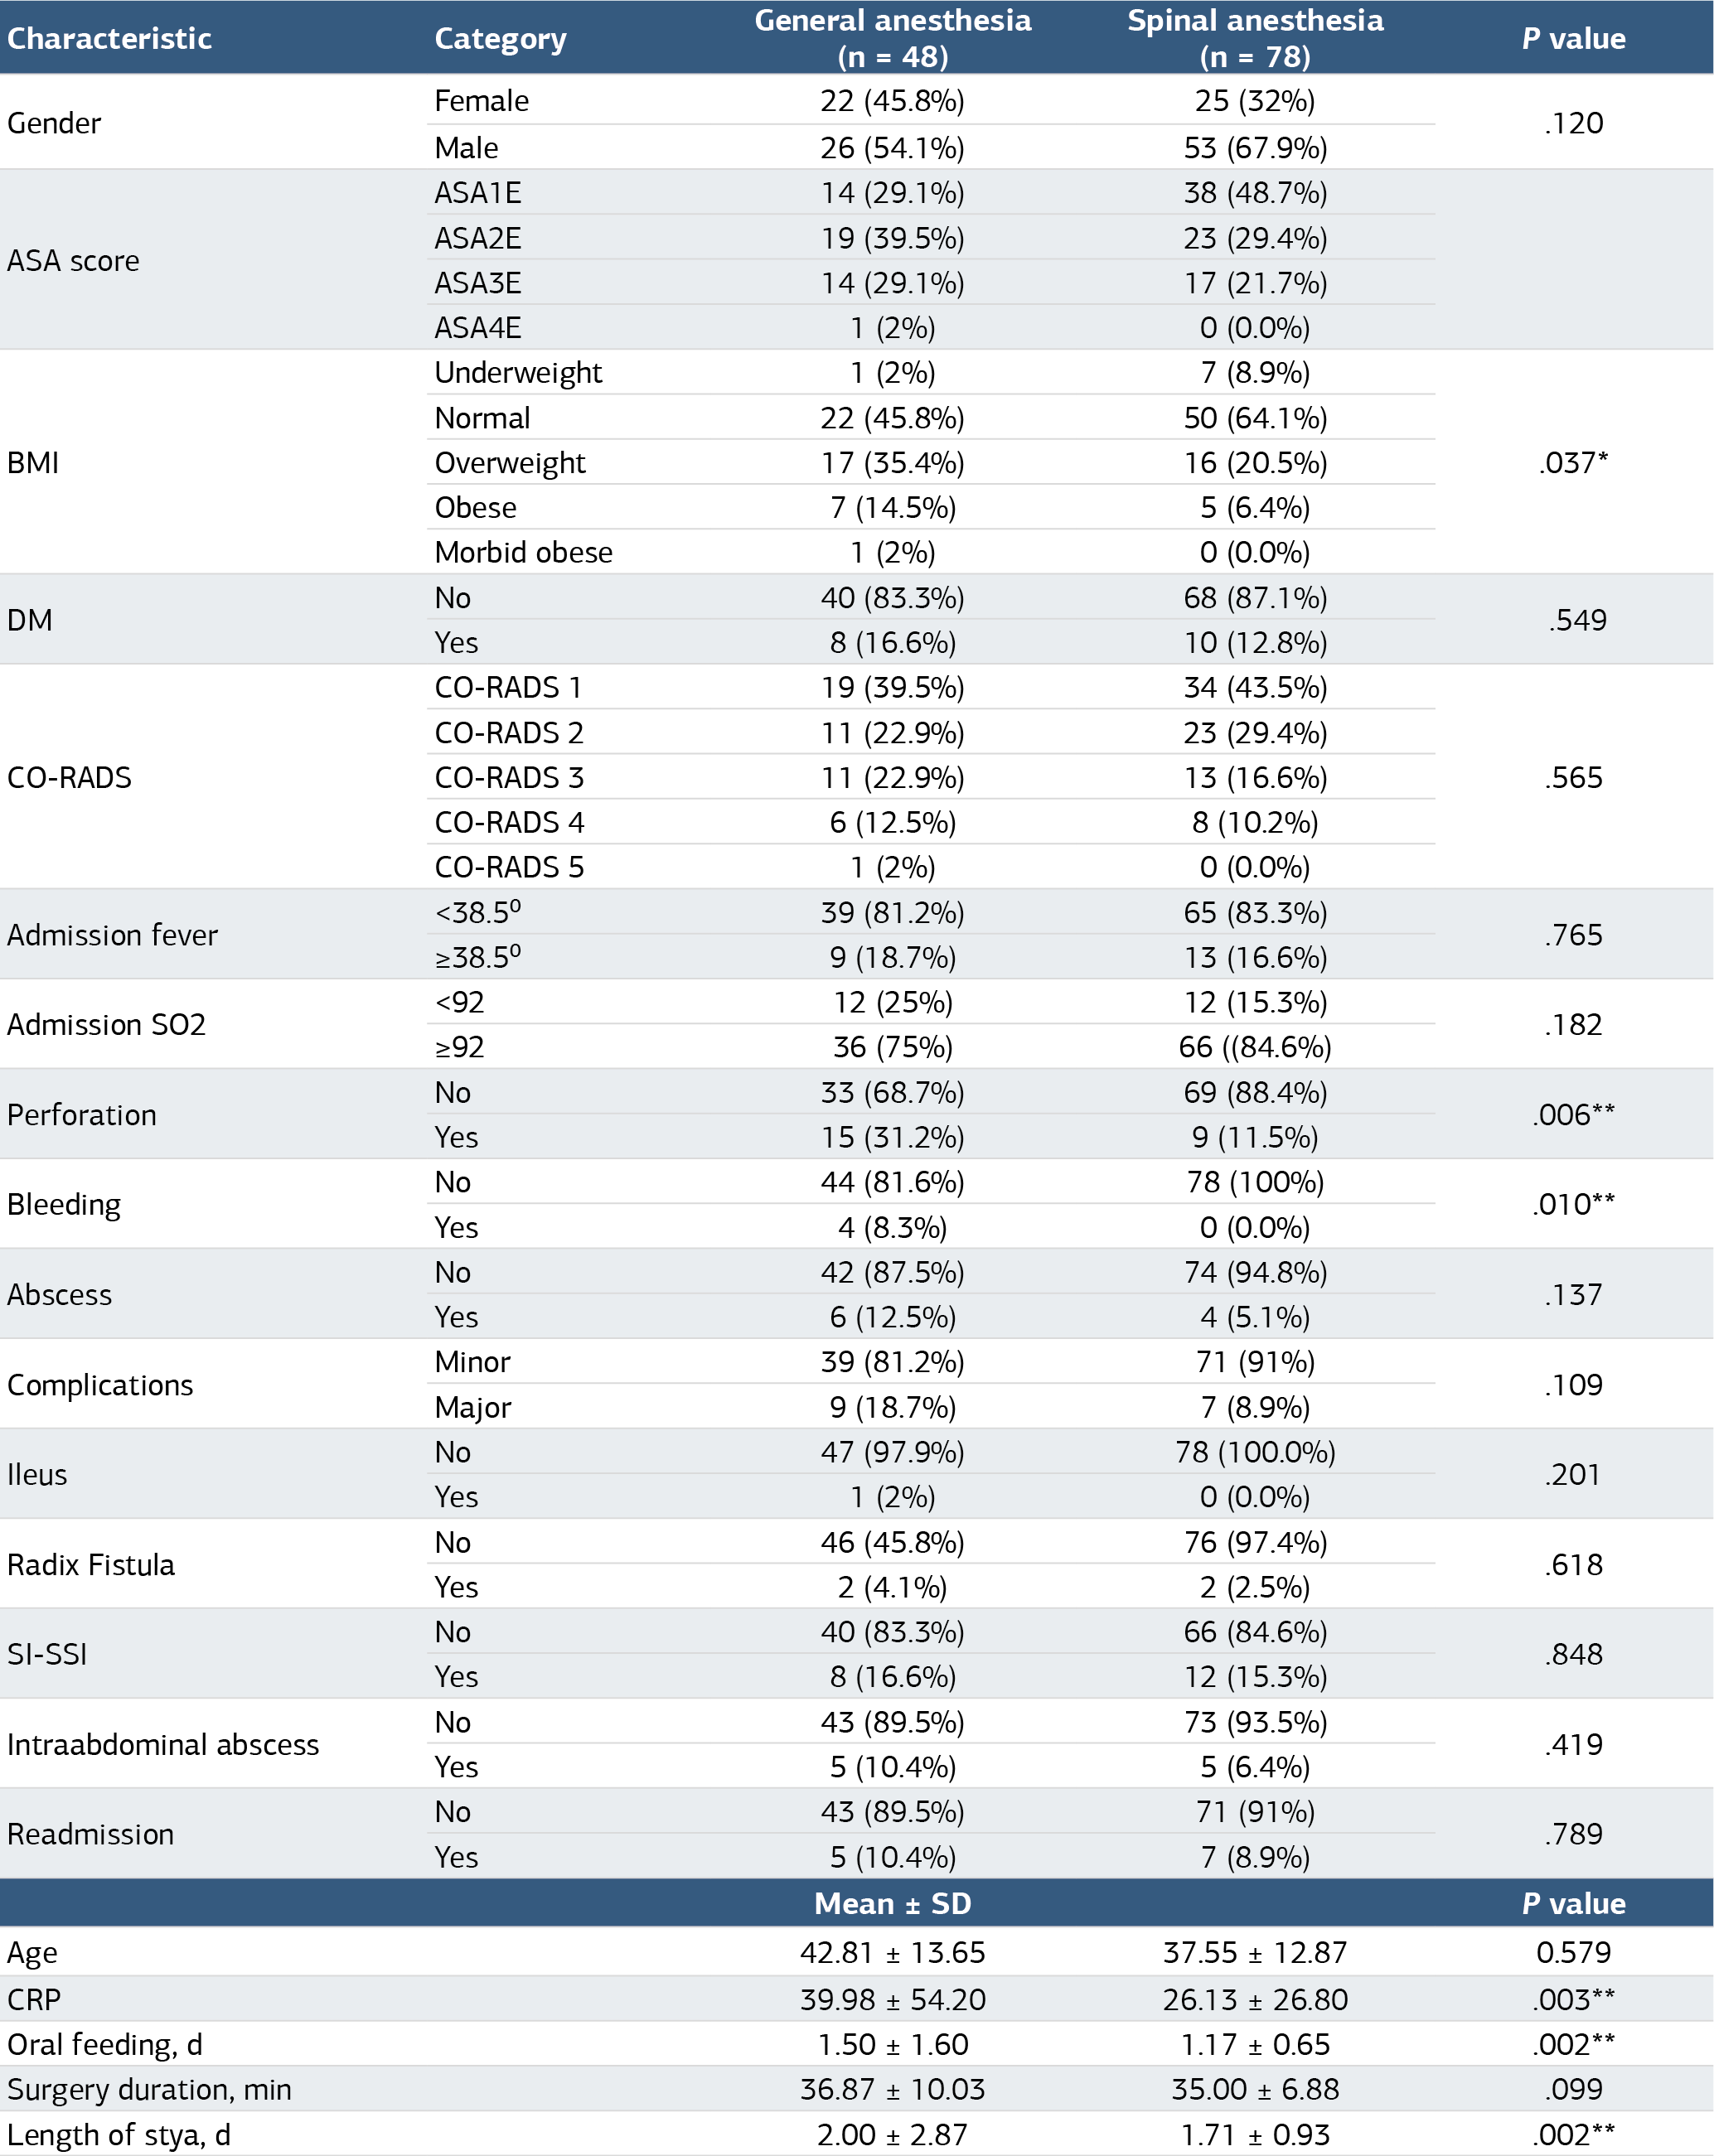Click the Intraabdominal abscess row label
The height and width of the screenshot is (2156, 1714).
click(163, 1744)
